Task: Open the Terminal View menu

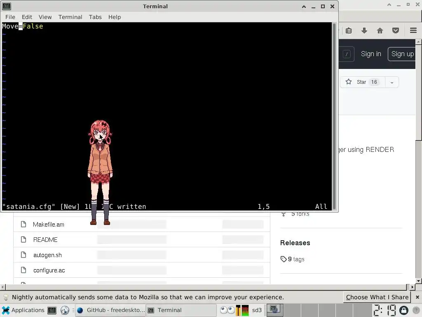Action: pyautogui.click(x=45, y=17)
